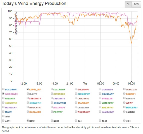
Task: Enable the MLWF1 checkbox
Action: coord(3,111)
